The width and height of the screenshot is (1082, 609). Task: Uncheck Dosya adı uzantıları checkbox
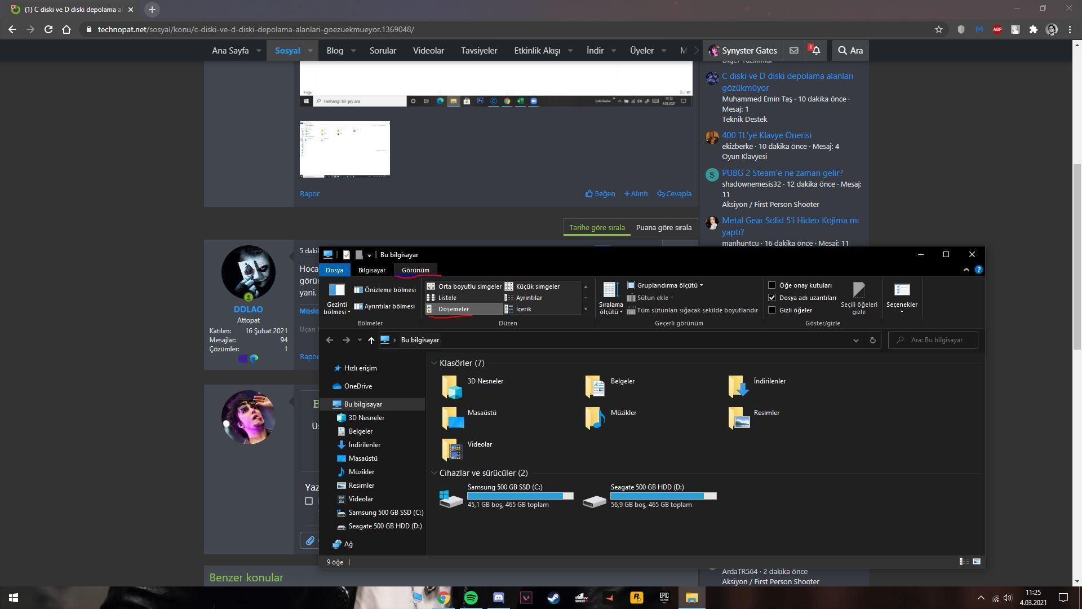772,298
